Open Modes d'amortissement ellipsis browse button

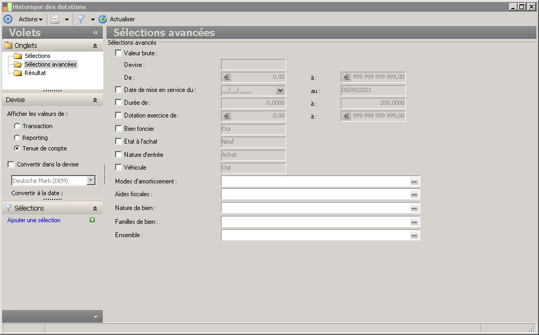point(414,181)
